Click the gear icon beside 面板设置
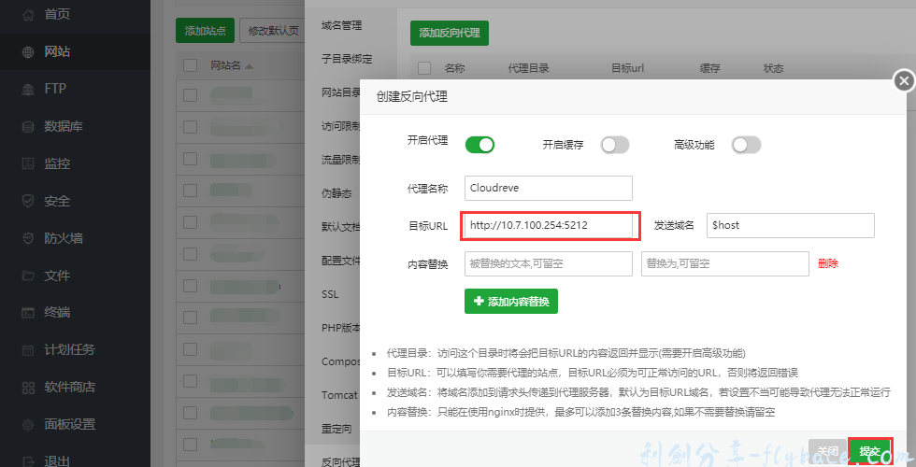916x467 pixels. [28, 424]
